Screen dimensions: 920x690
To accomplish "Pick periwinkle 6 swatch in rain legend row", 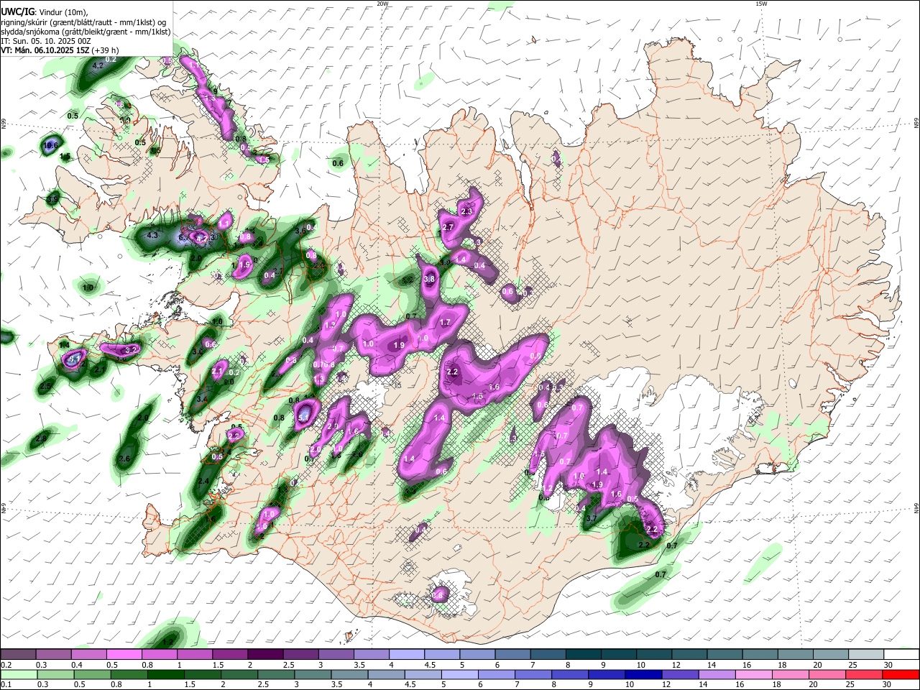I will click(497, 674).
